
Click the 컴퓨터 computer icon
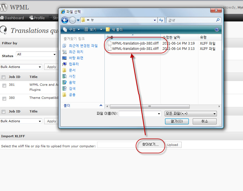[64, 64]
